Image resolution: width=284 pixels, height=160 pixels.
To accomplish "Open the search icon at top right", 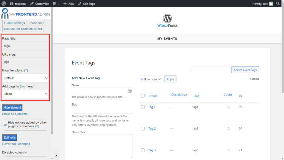I will tap(278, 4).
